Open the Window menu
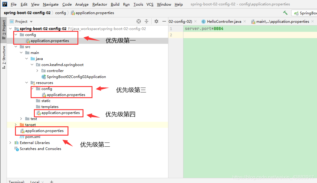This screenshot has height=183, width=317. 164,4
